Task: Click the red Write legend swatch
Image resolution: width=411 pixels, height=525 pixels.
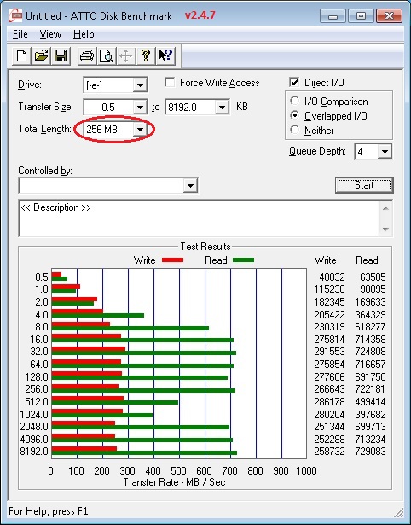Action: click(x=172, y=260)
